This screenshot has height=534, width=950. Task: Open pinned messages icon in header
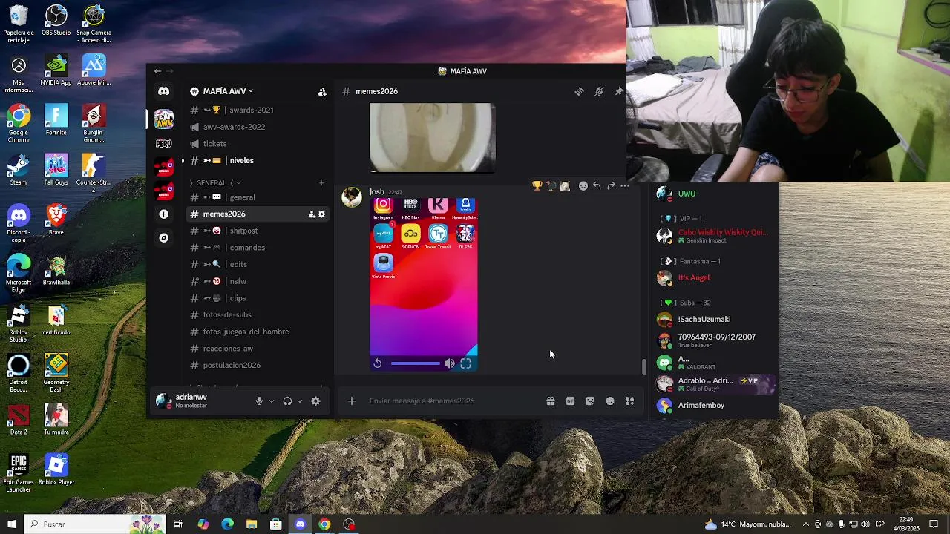[x=618, y=91]
